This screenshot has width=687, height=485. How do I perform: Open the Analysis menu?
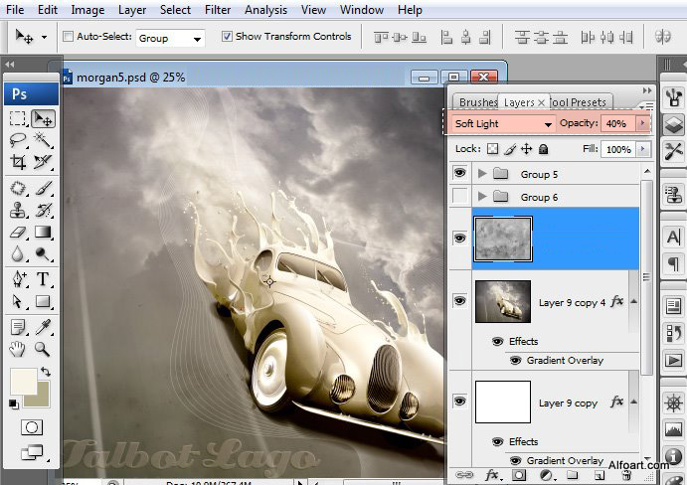tap(265, 10)
